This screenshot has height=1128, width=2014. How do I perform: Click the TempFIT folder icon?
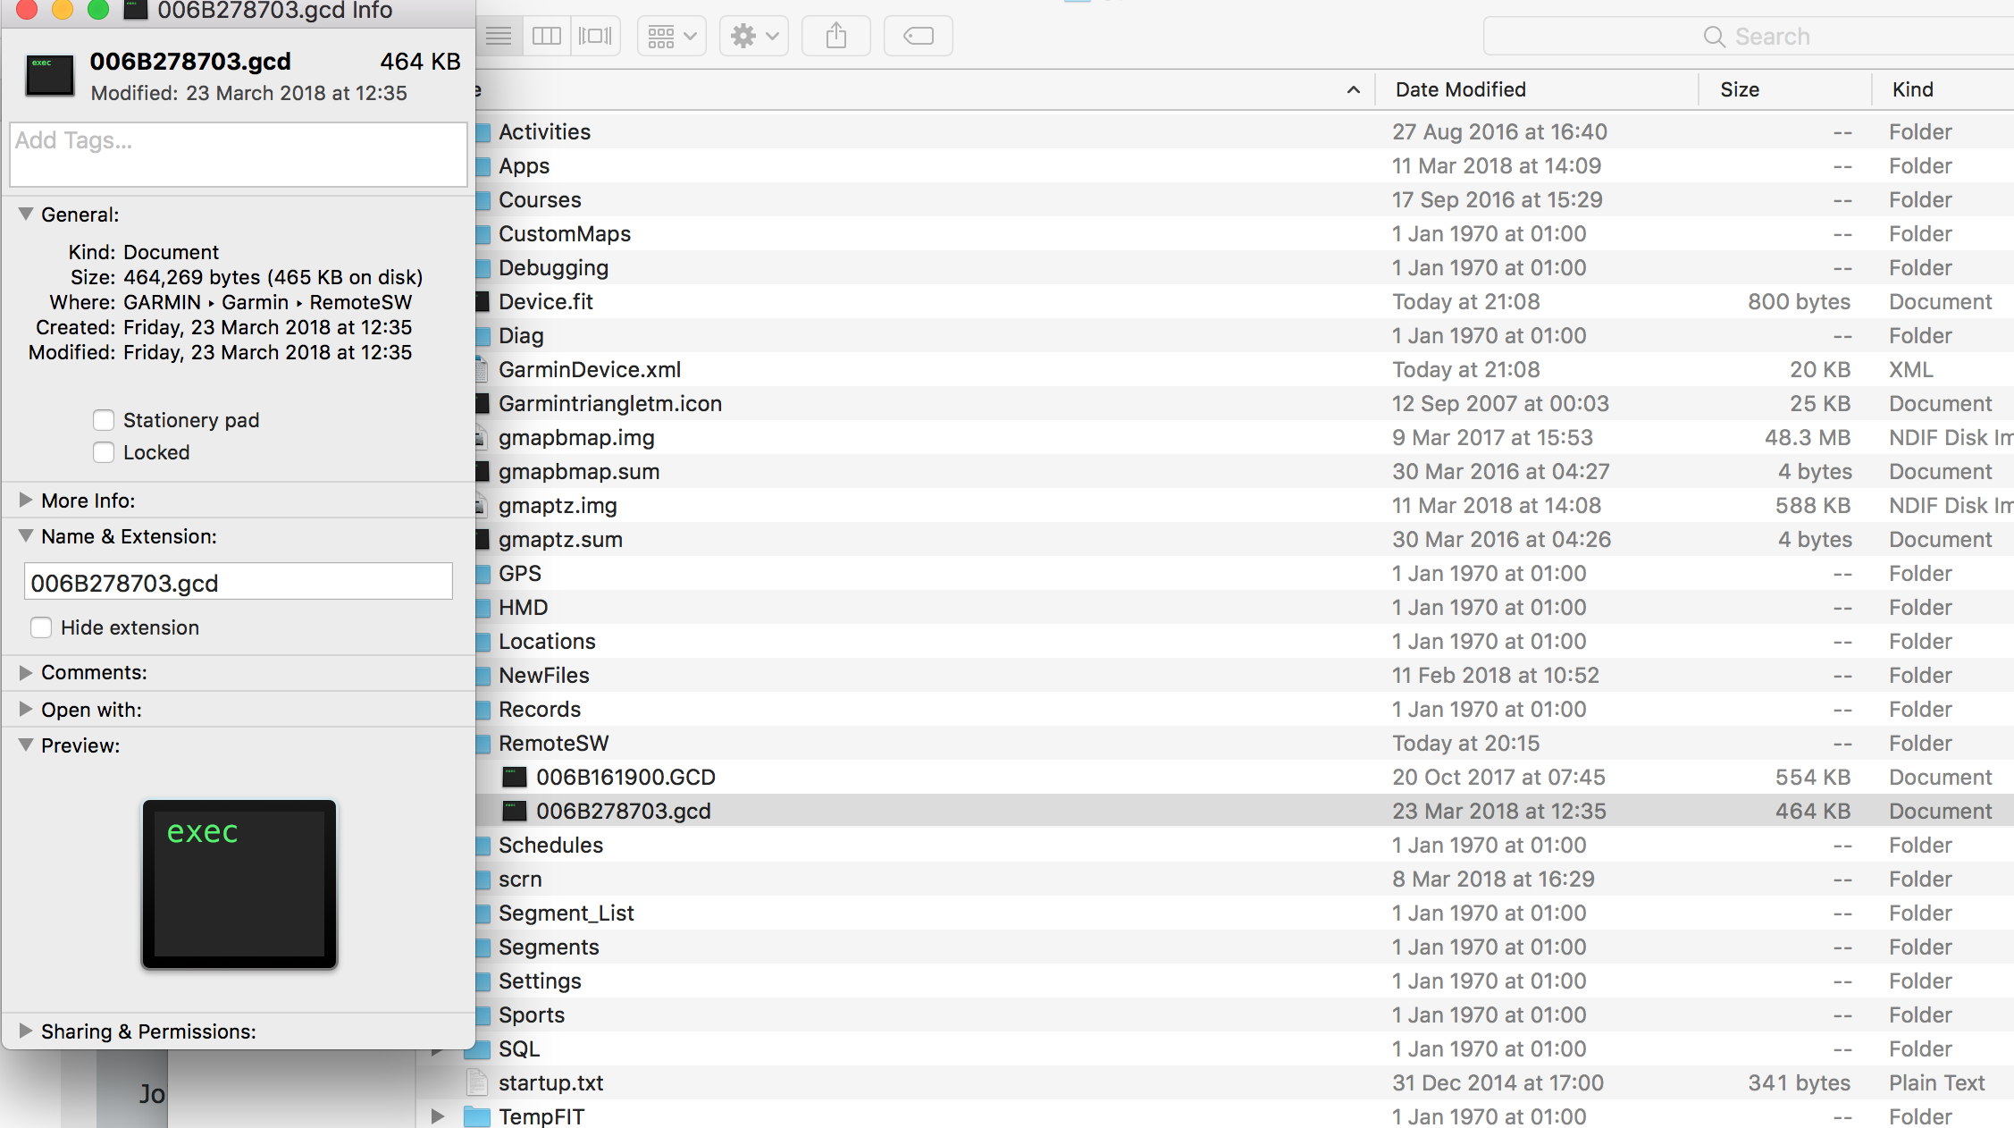coord(477,1116)
